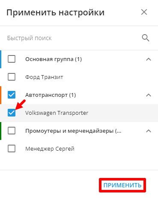Click the Volkswagen Transporter row text

pyautogui.click(x=57, y=113)
